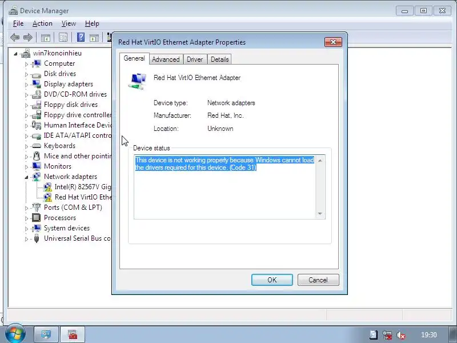This screenshot has height=343, width=457.
Task: Open the Action Center tray icon
Action: [x=374, y=335]
